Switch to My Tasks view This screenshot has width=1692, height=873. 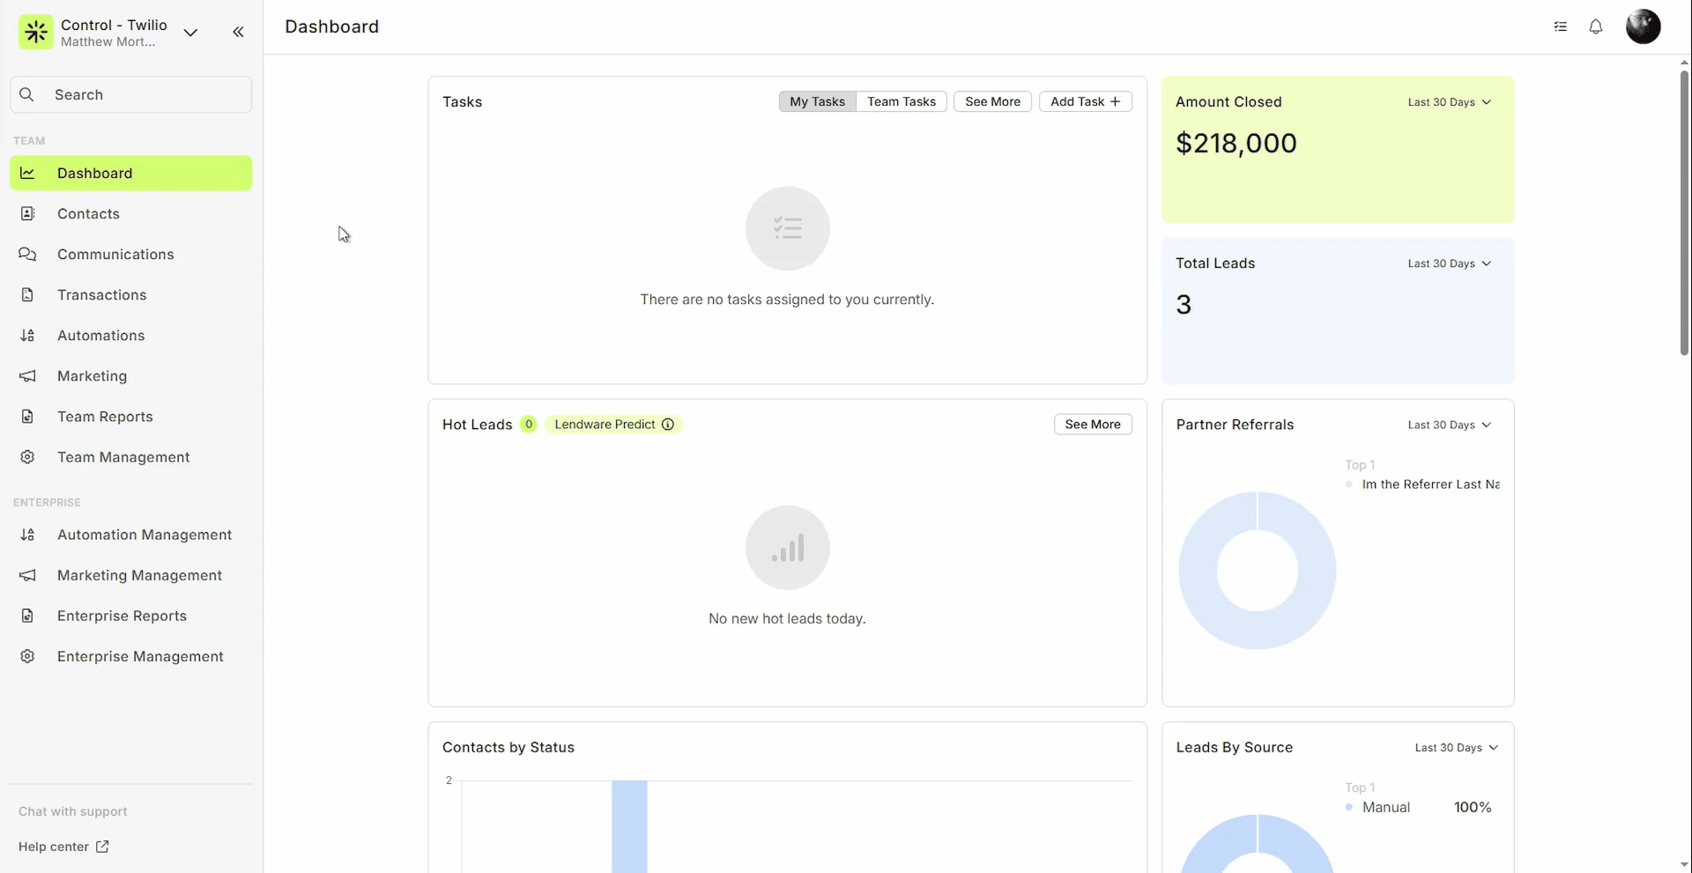[817, 102]
